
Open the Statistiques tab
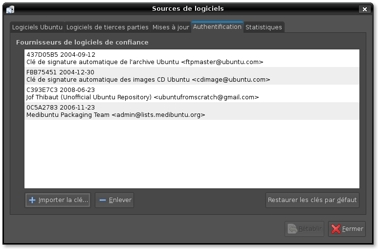click(264, 27)
